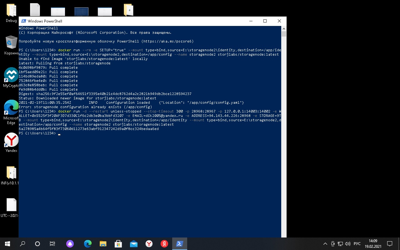Screen dimensions: 400x250
Task: Open the clock and date calendar
Action: [x=373, y=244]
